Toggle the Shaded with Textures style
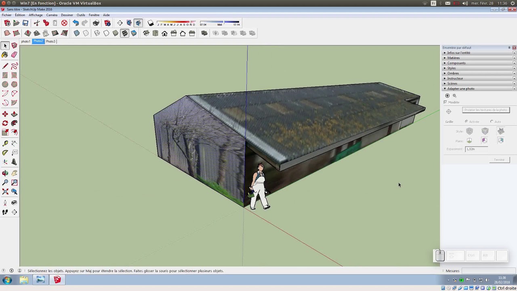This screenshot has height=291, width=517. (x=125, y=33)
